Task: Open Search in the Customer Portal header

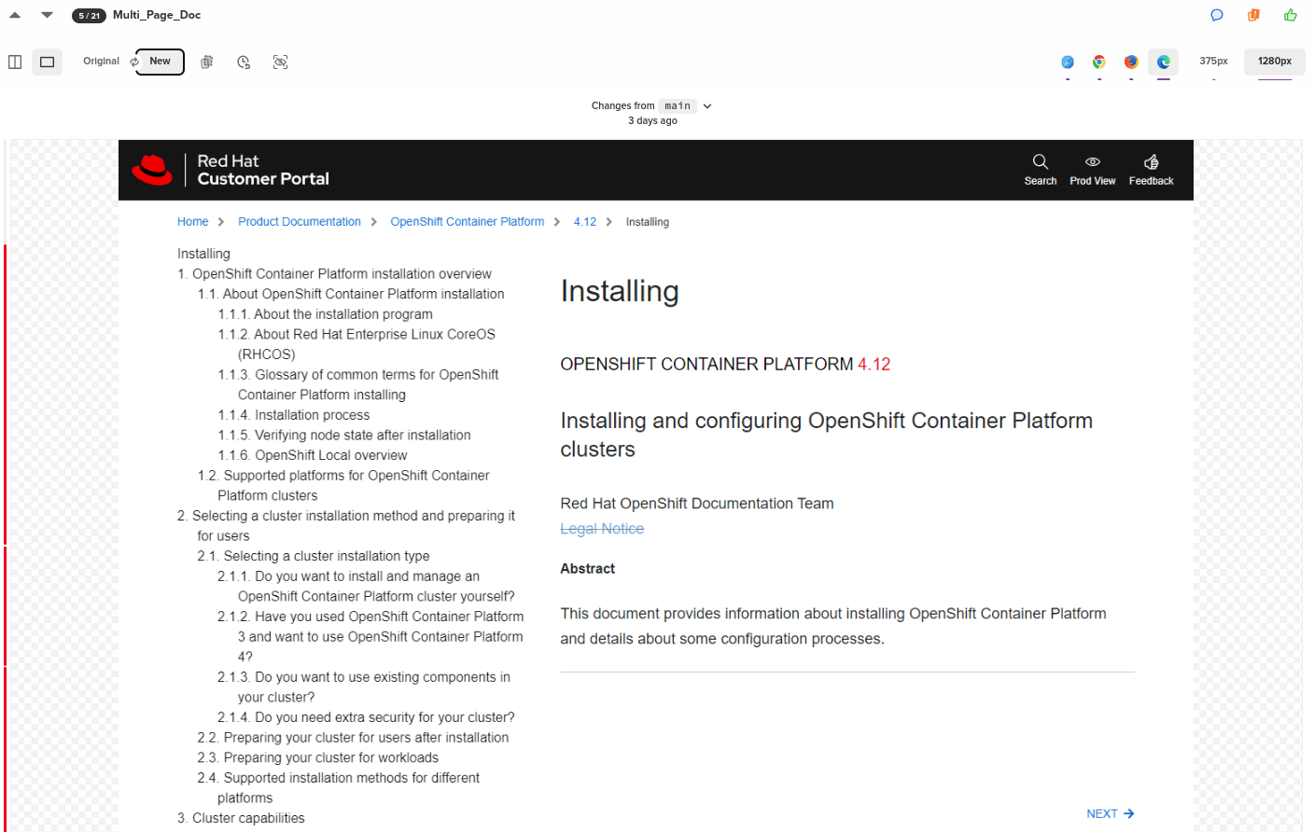Action: pyautogui.click(x=1041, y=170)
